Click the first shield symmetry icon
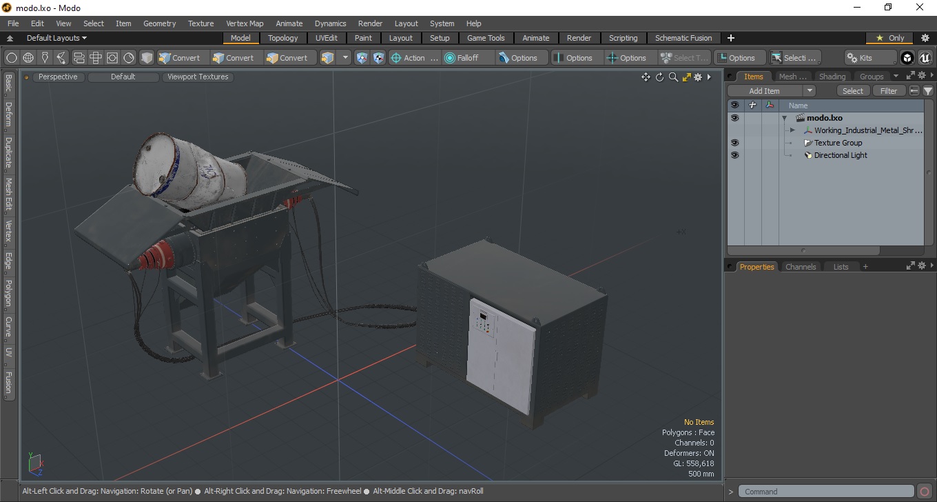The height and width of the screenshot is (502, 937). click(x=362, y=58)
